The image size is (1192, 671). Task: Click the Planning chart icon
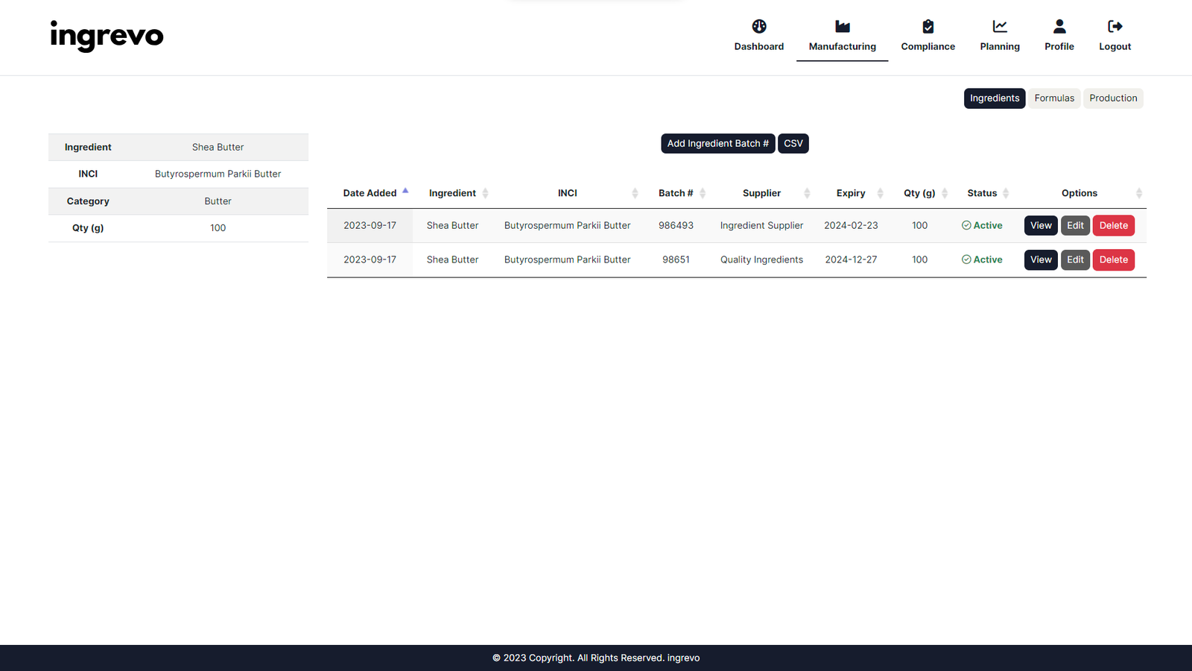click(x=1000, y=26)
